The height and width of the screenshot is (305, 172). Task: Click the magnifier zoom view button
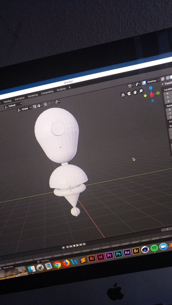click(141, 91)
